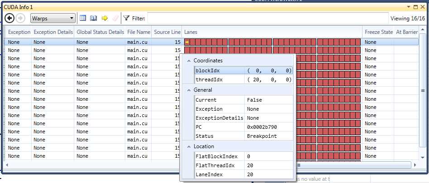Click the first red lane square in second row

(187, 50)
